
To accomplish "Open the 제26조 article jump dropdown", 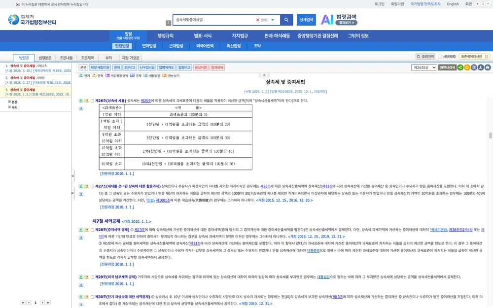I will coord(424,68).
